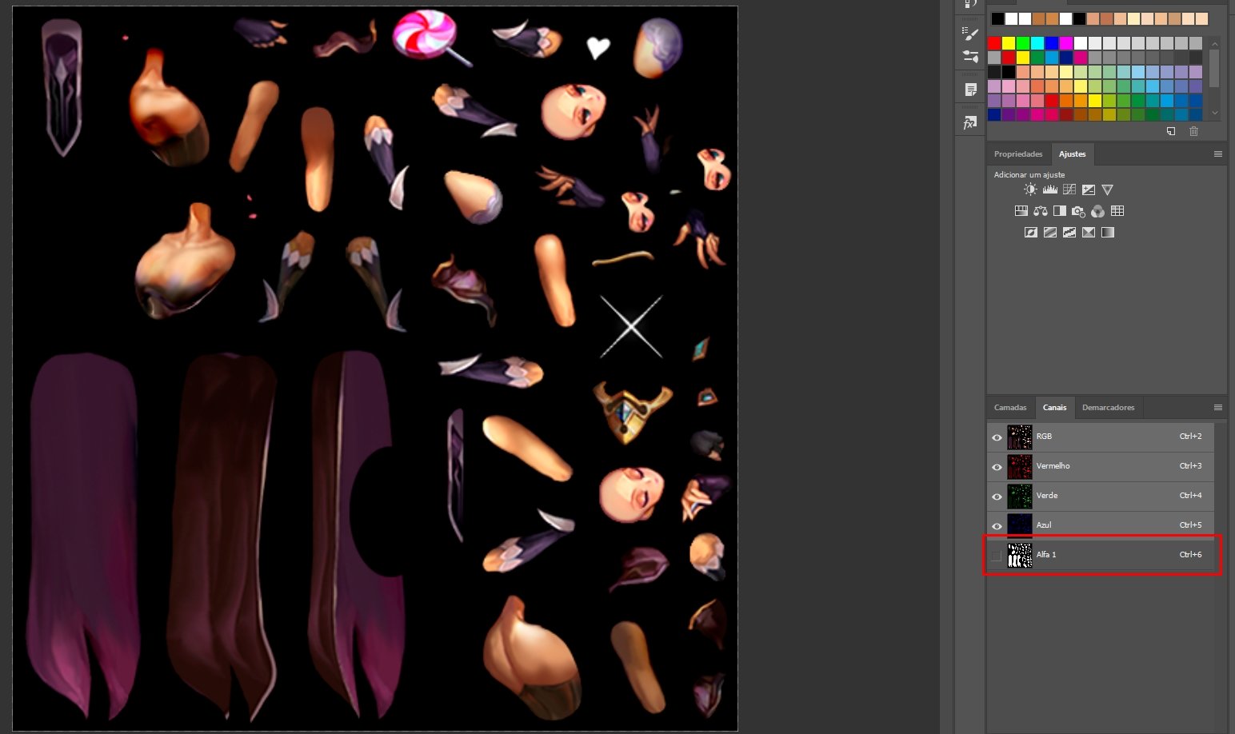The image size is (1235, 734).
Task: Click the Ctrl+3 shortcut label
Action: point(1190,466)
